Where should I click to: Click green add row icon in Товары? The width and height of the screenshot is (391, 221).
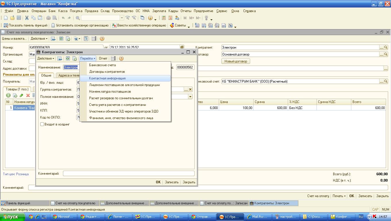click(x=8, y=95)
